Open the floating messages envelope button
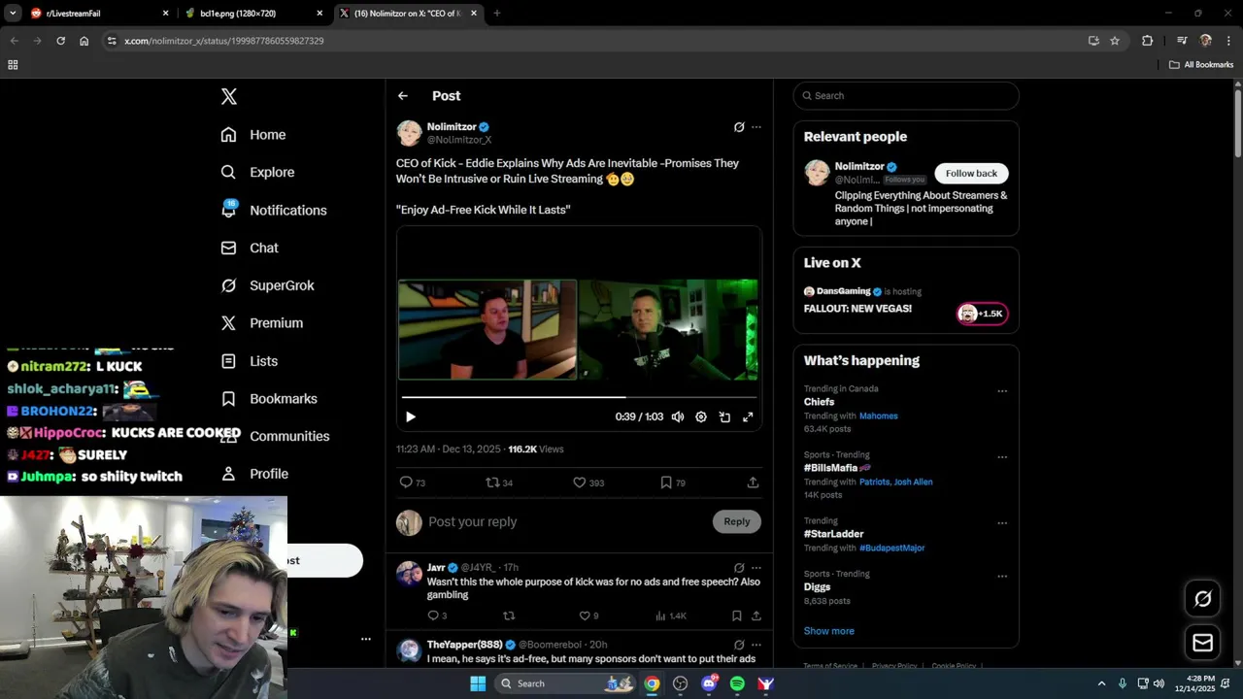 tap(1202, 643)
